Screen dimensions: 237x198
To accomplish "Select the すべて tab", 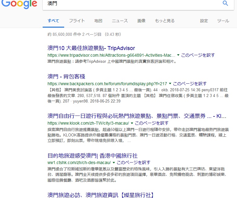I will coord(53,21).
